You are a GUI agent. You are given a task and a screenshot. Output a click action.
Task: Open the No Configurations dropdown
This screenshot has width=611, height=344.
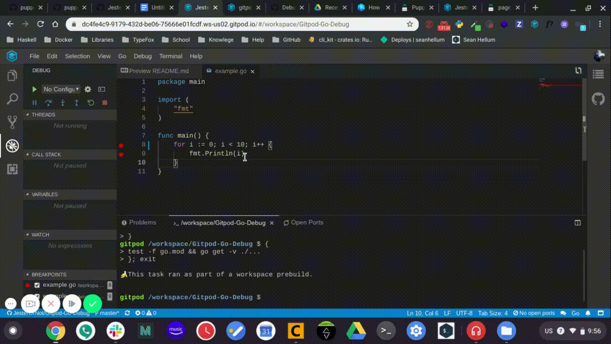pos(61,89)
